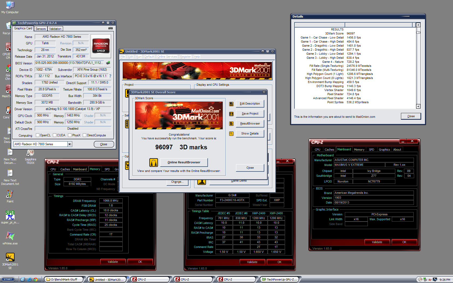Click Show Details button
This screenshot has width=453, height=283.
[x=250, y=134]
